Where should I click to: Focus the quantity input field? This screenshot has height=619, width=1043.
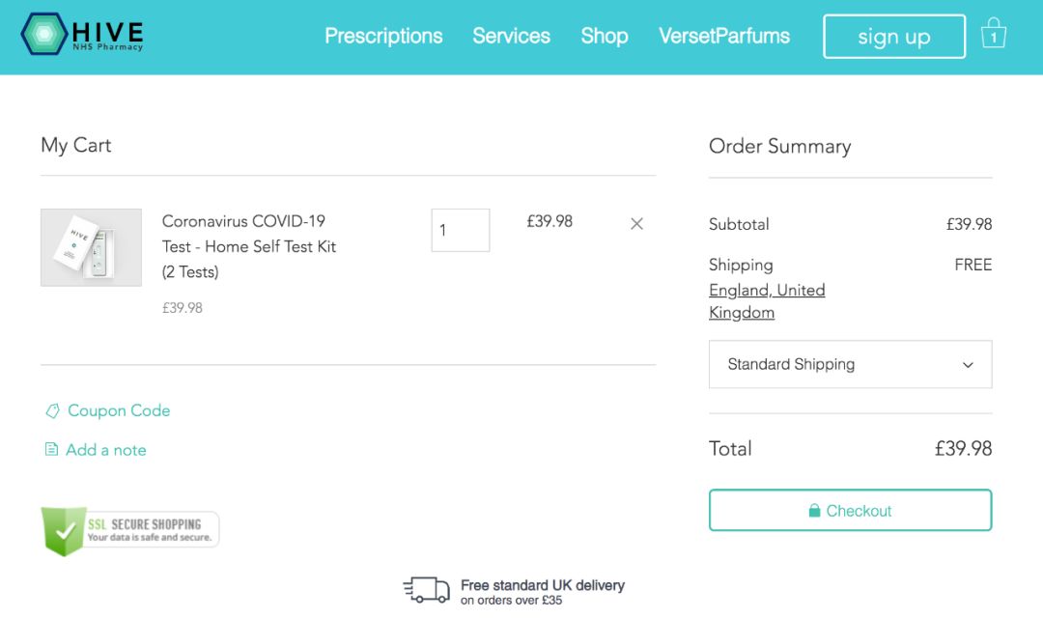pyautogui.click(x=460, y=231)
